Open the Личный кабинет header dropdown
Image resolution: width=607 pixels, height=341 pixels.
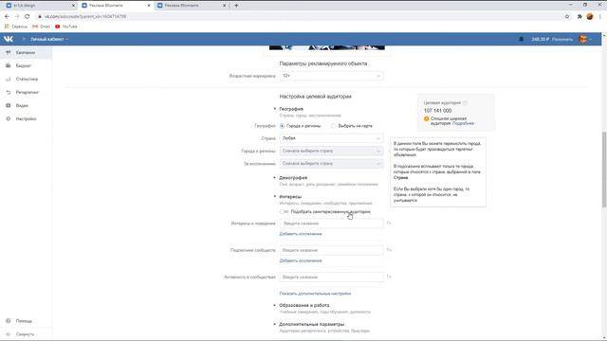49,39
